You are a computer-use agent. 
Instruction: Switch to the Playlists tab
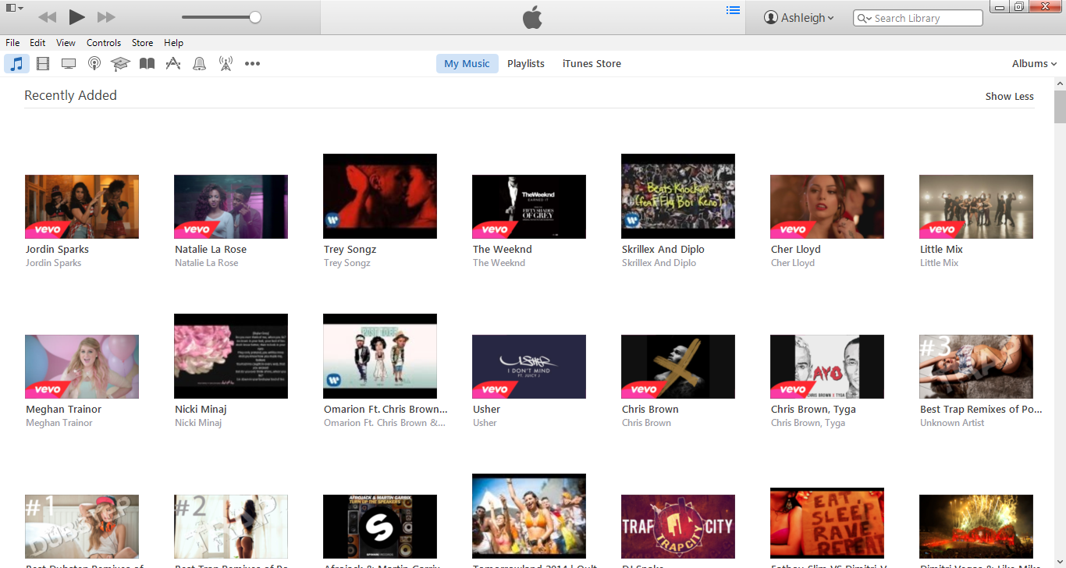click(526, 64)
